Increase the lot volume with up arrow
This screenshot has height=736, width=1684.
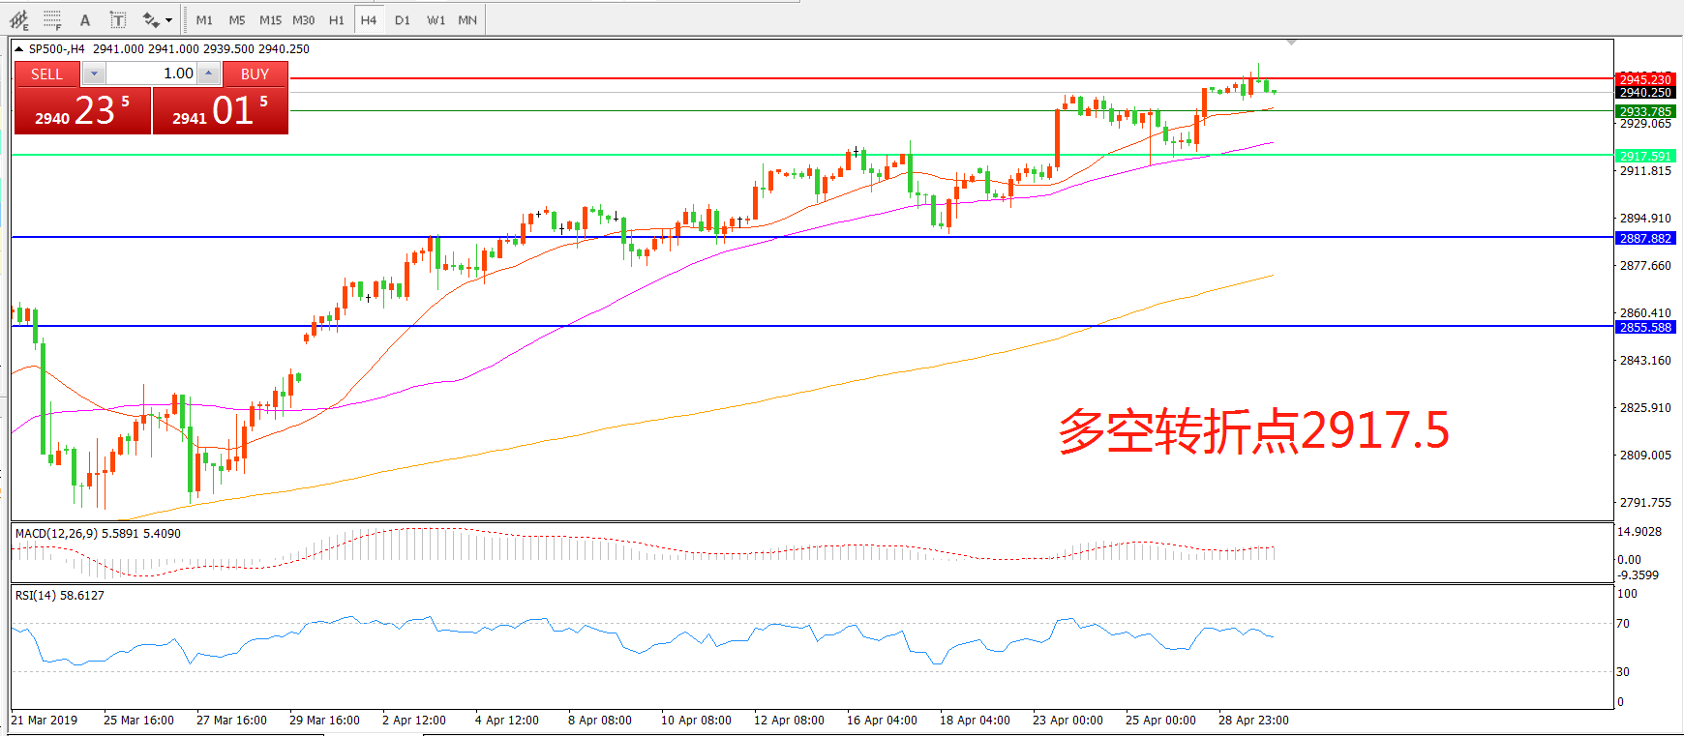[209, 74]
